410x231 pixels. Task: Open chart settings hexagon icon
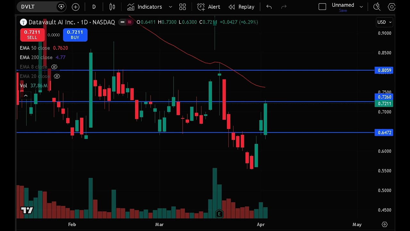(x=391, y=7)
